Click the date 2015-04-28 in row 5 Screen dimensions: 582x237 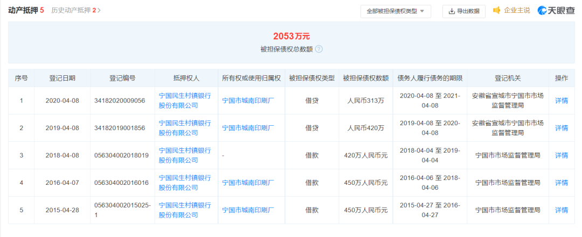click(63, 210)
